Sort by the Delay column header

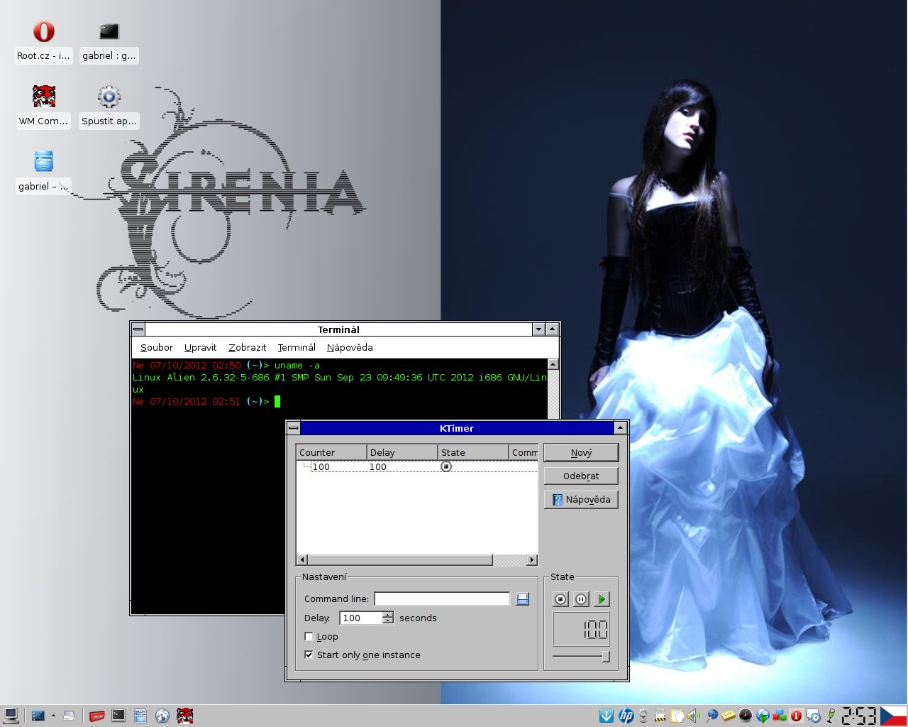(402, 452)
